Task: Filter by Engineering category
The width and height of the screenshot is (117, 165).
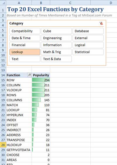Action: [56, 38]
